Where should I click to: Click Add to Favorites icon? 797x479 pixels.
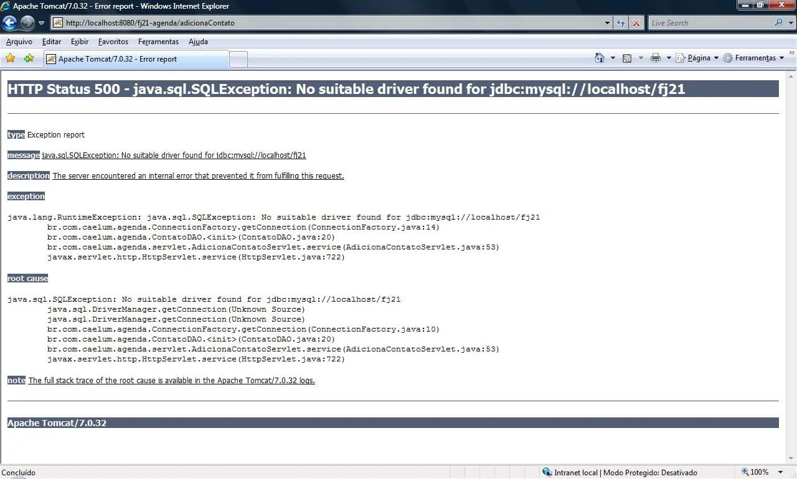pyautogui.click(x=29, y=58)
